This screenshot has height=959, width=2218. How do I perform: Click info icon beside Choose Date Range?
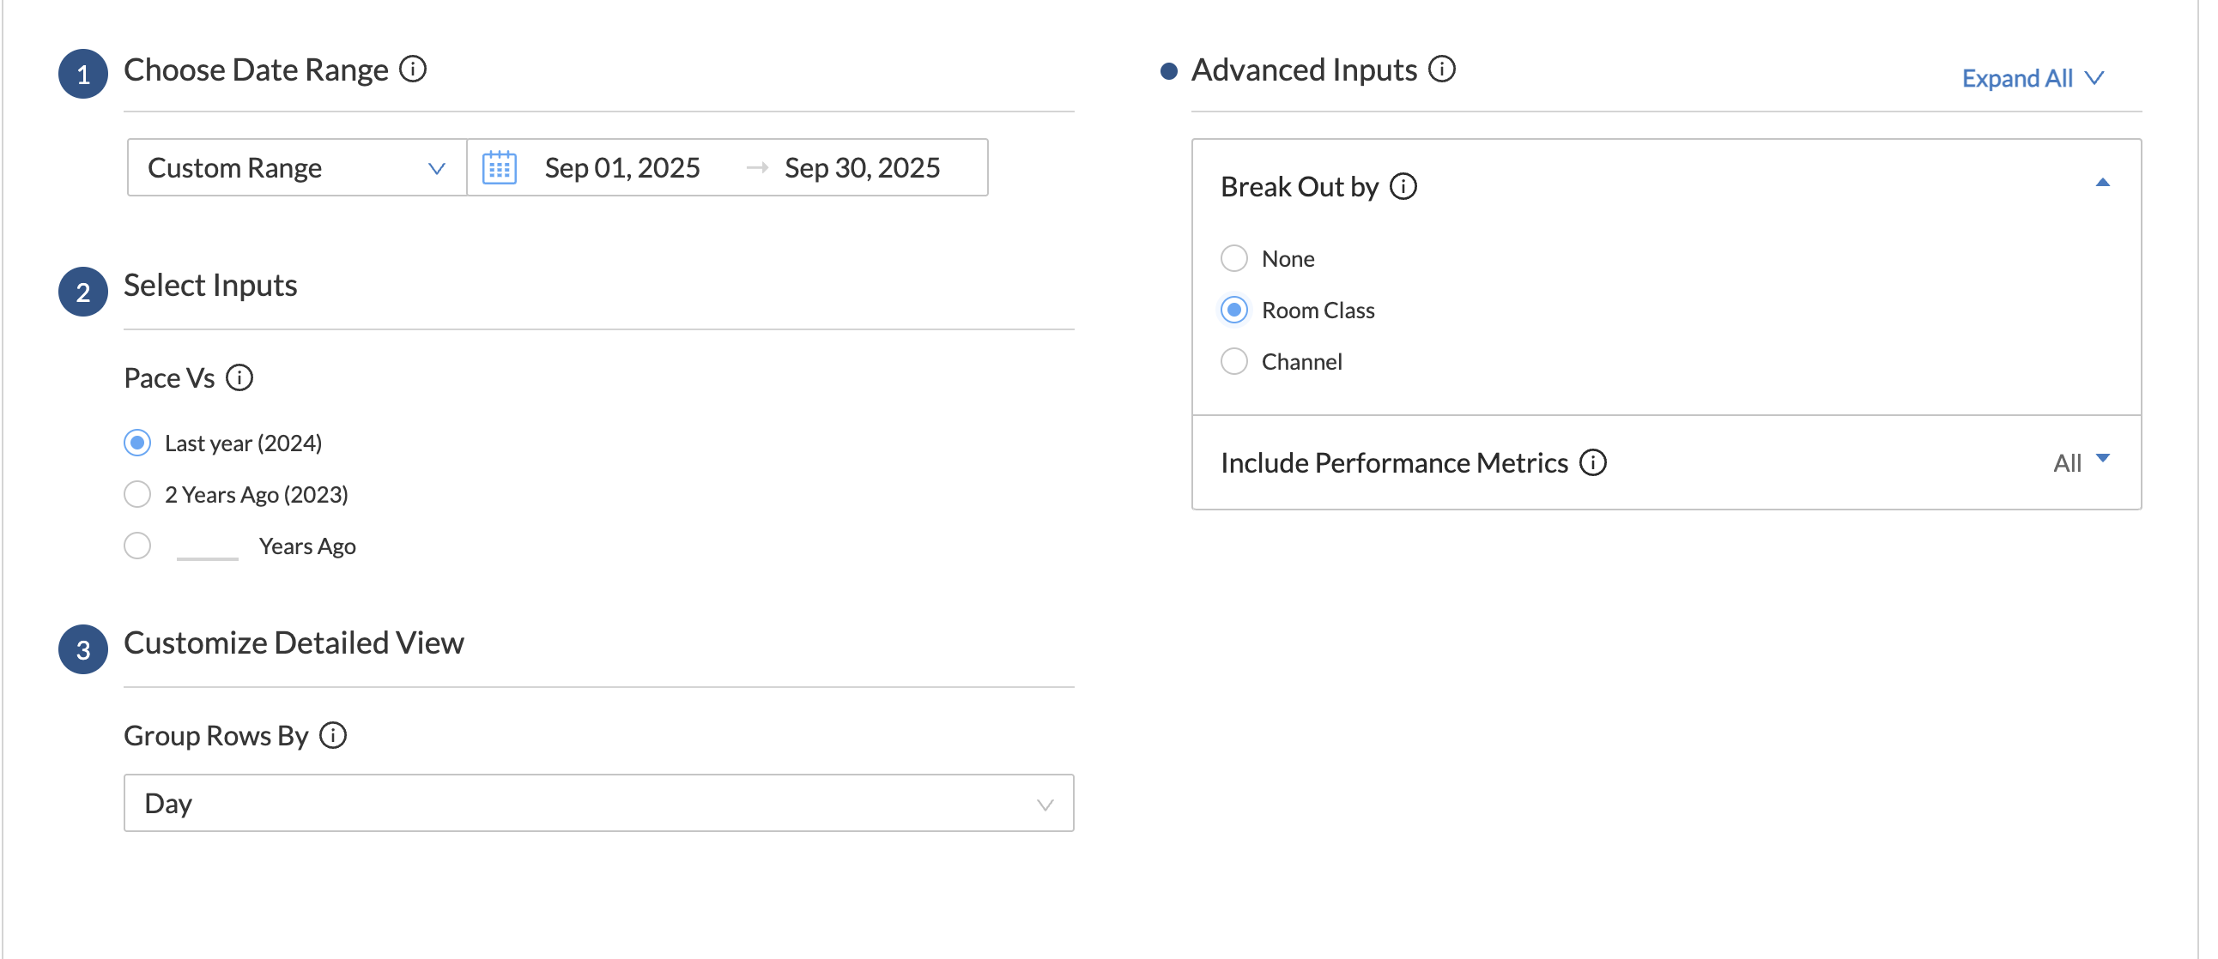(412, 69)
